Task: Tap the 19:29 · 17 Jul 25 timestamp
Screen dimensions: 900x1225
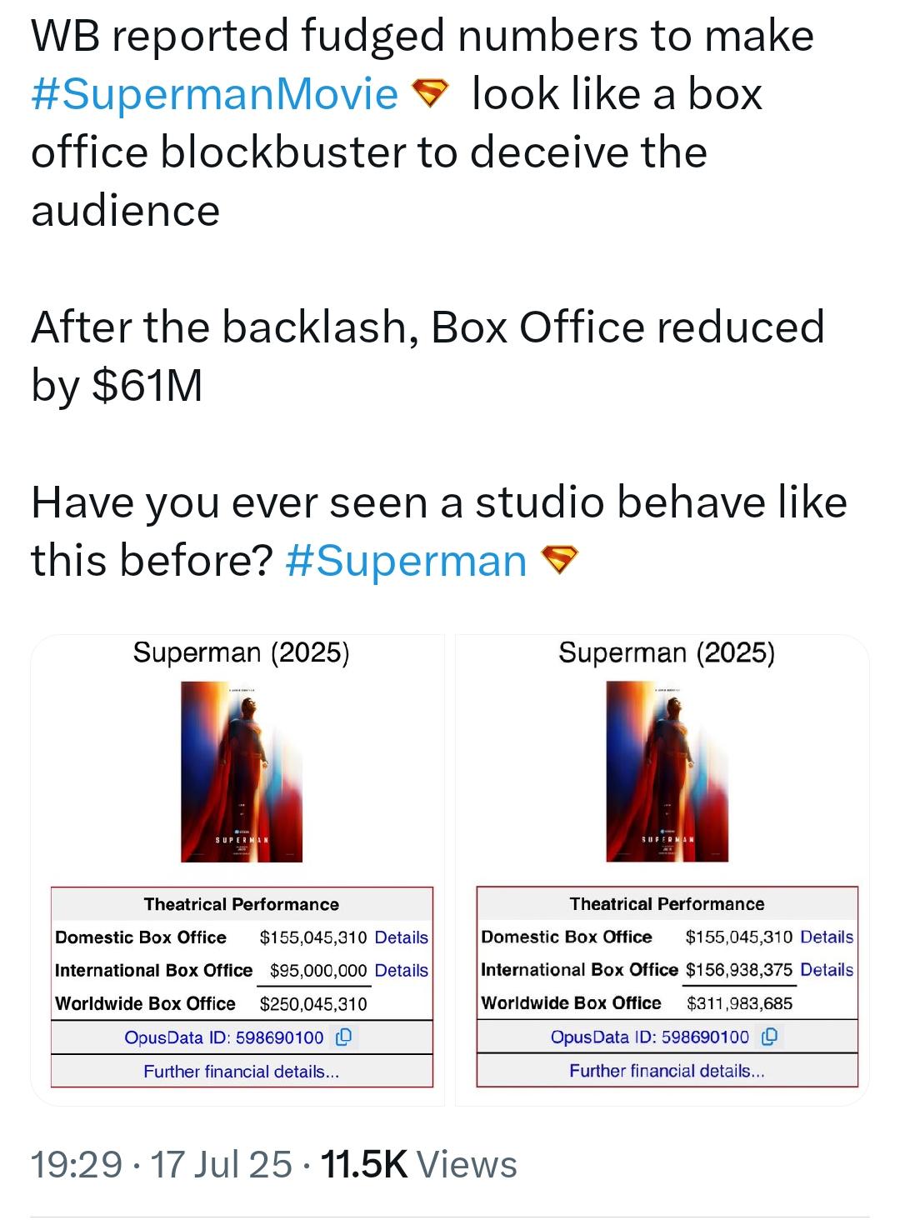Action: (162, 1164)
